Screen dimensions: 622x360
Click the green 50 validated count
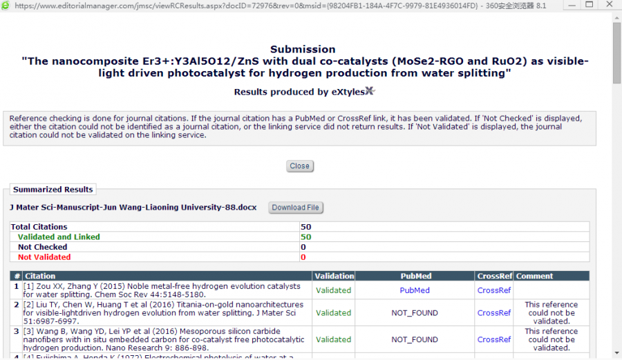click(x=306, y=237)
